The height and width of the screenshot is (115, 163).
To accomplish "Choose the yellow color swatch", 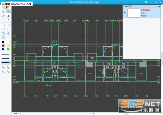I will 8,46.
